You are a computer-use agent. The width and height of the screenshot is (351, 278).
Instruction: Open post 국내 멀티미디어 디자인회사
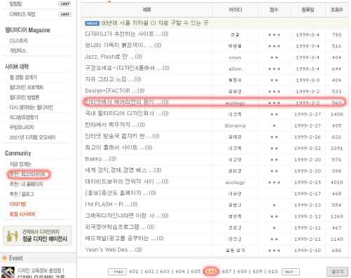click(127, 113)
